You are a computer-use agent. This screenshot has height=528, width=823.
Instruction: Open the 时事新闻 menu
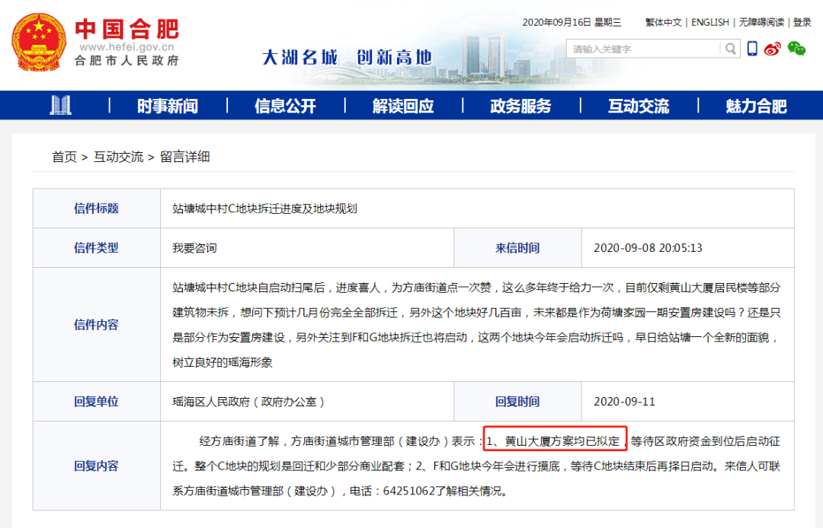[168, 106]
